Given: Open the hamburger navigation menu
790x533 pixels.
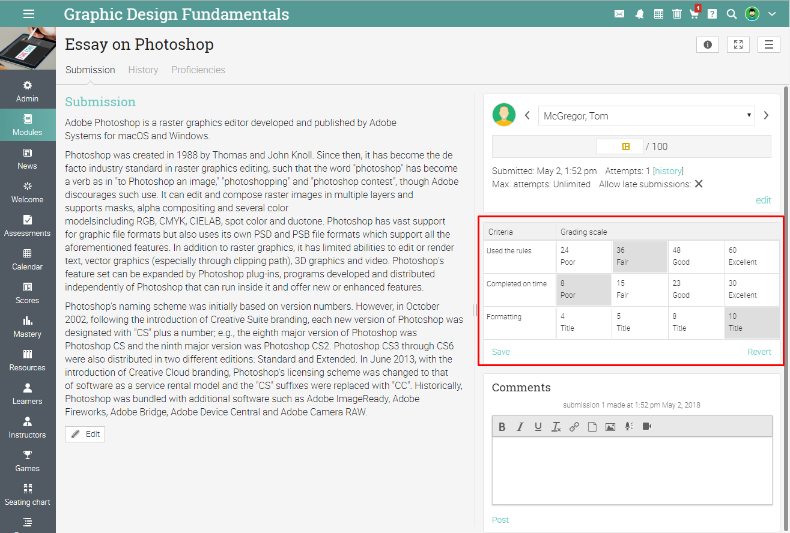Looking at the screenshot, I should pyautogui.click(x=28, y=14).
